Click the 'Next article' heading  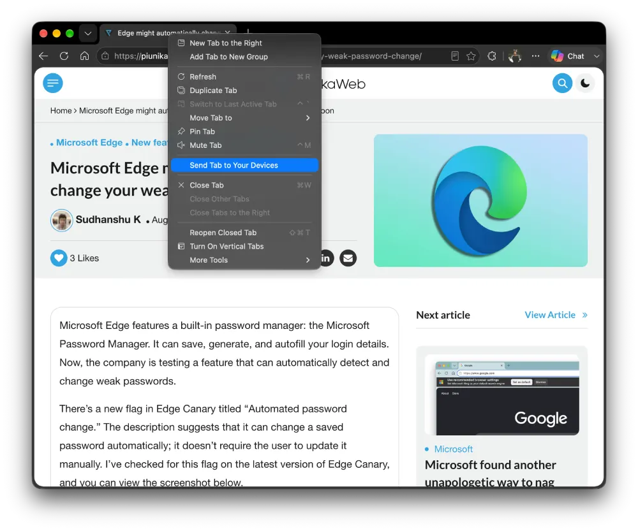point(443,315)
